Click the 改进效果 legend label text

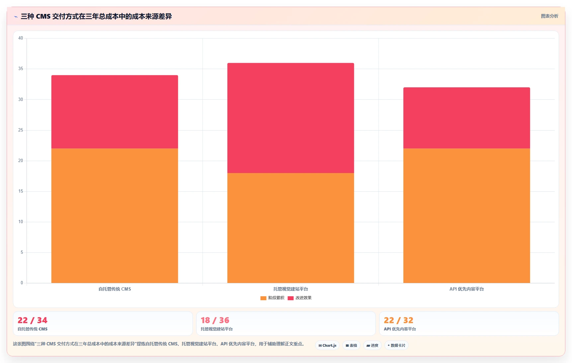coord(303,298)
